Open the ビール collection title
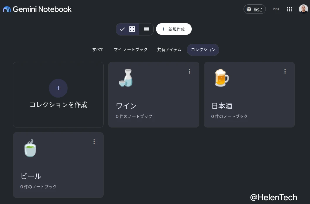The image size is (310, 204). point(31,176)
